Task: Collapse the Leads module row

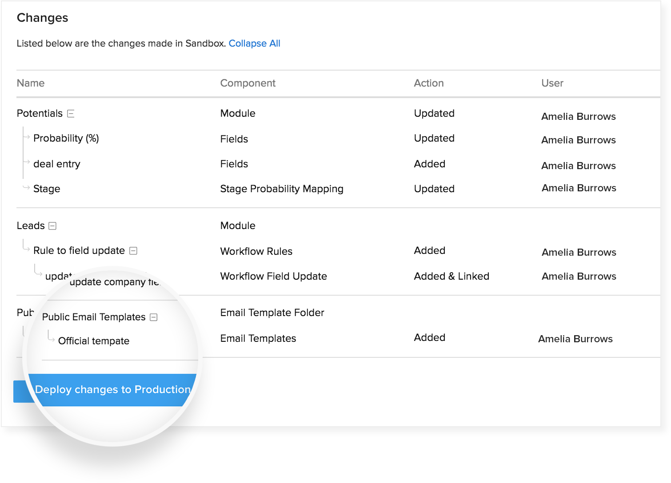Action: coord(52,226)
